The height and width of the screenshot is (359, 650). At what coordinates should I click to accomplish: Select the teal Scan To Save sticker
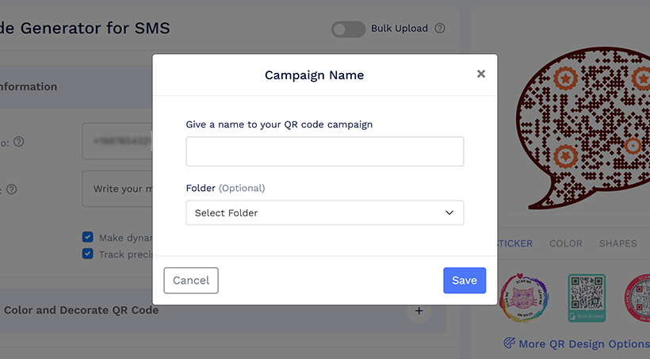coord(587,298)
